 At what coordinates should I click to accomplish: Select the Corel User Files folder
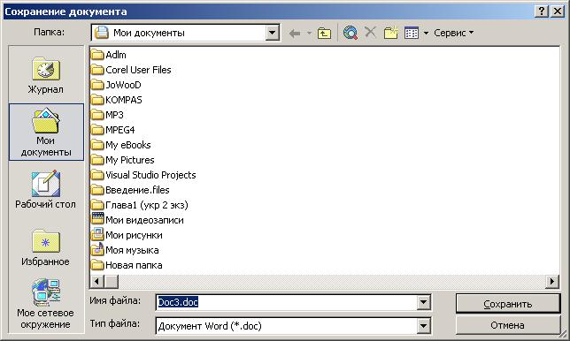click(131, 70)
